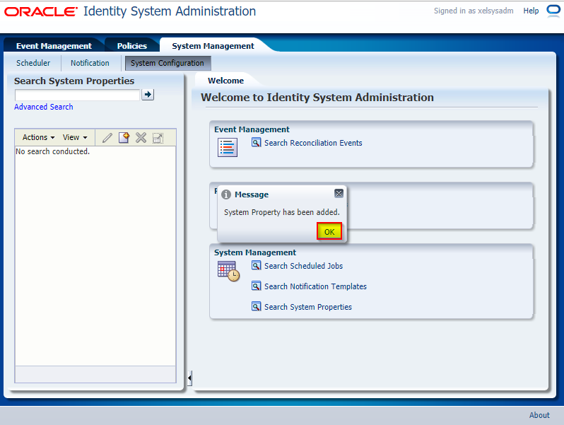
Task: Click magnifier icon beside Search Notification Templates
Action: click(x=256, y=286)
